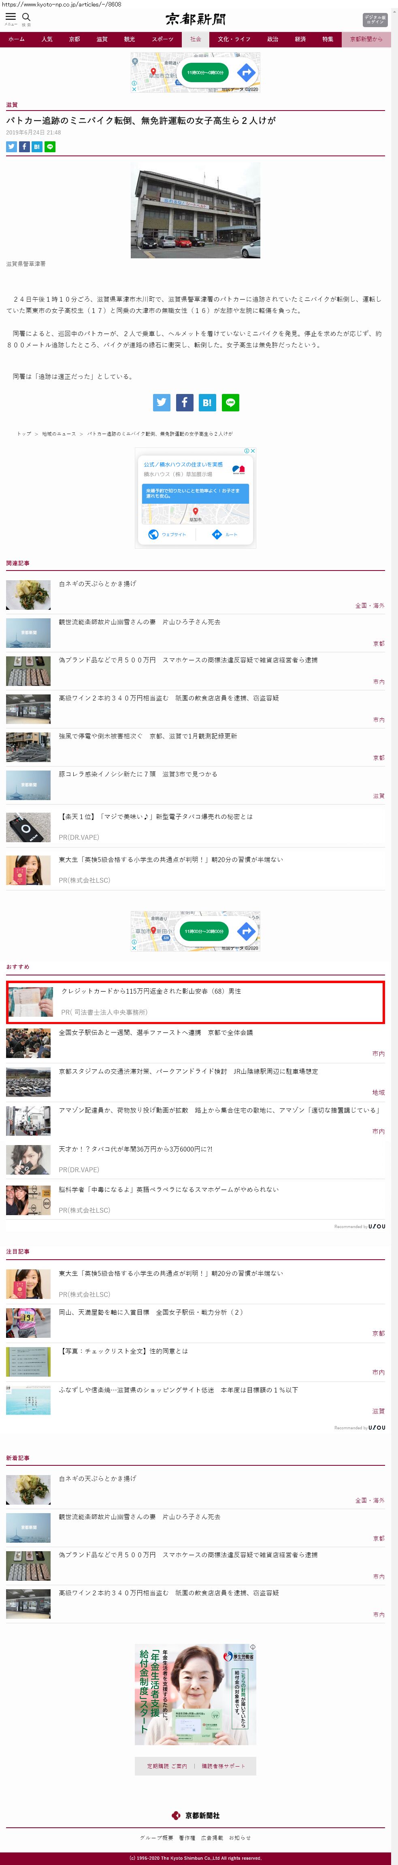Click the ルート button in 積水ハウス ad
This screenshot has height=1865, width=398.
pos(224,535)
